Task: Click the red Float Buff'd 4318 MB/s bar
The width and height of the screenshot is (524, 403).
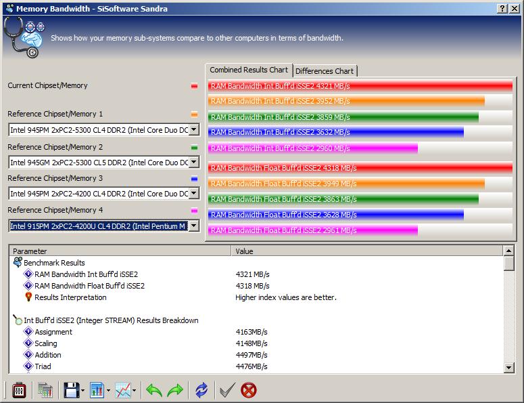Action: 360,168
